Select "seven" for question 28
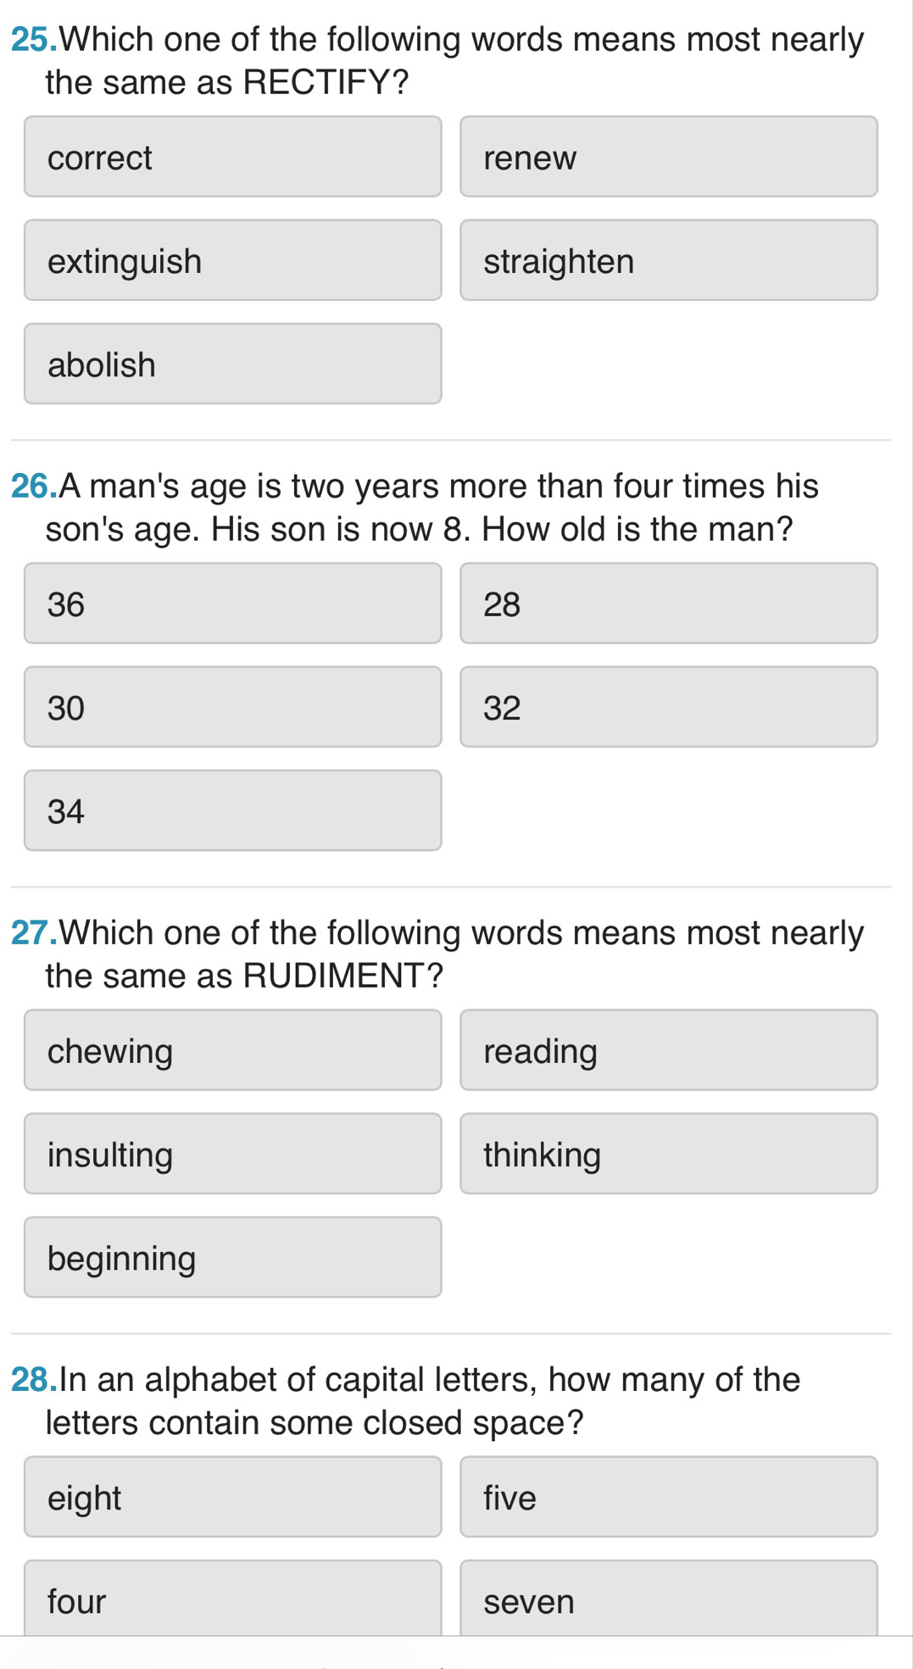Screen dimensions: 913x1669 [668, 1599]
